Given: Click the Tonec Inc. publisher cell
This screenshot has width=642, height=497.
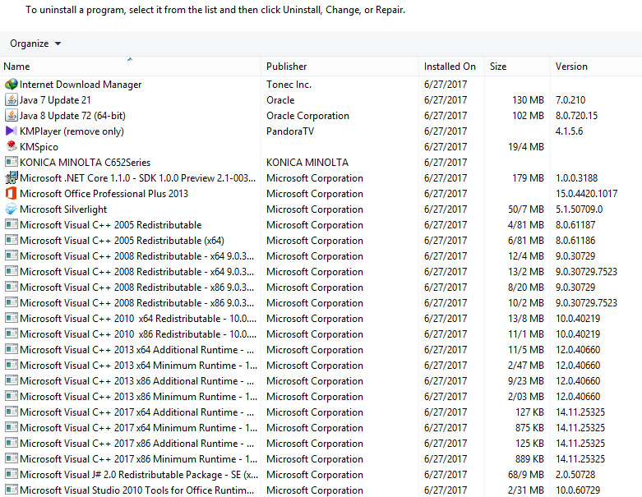Looking at the screenshot, I should click(289, 85).
